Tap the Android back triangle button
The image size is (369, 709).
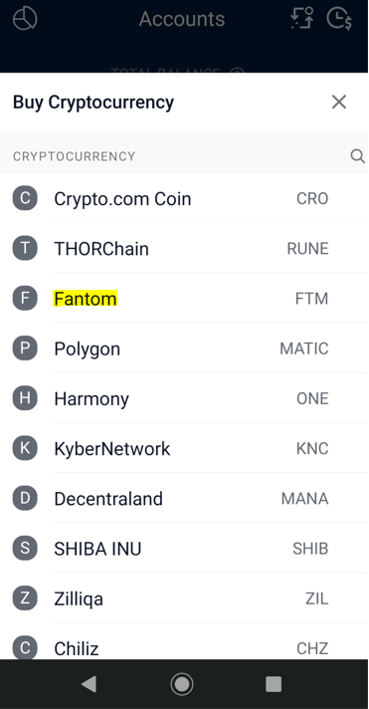89,684
